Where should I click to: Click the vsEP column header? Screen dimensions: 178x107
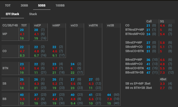coord(38,25)
